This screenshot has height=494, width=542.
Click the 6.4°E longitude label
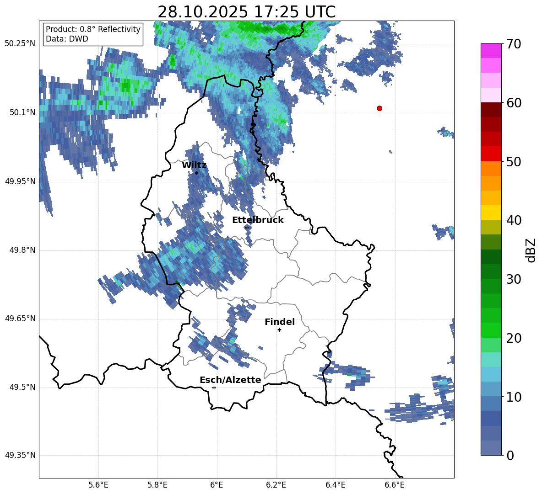335,485
